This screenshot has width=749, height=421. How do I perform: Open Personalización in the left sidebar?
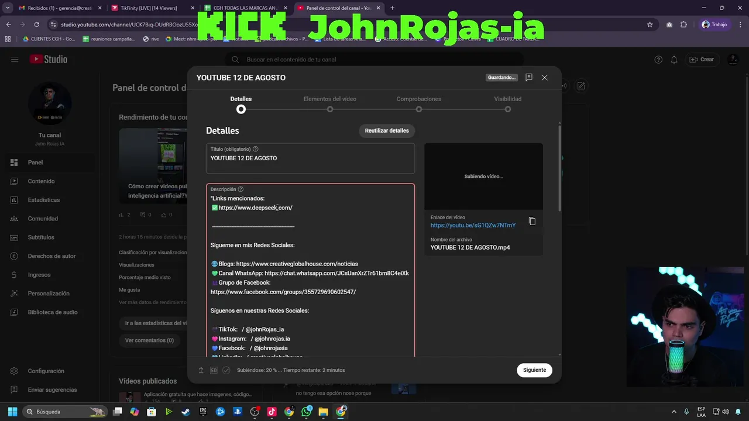[x=50, y=294]
